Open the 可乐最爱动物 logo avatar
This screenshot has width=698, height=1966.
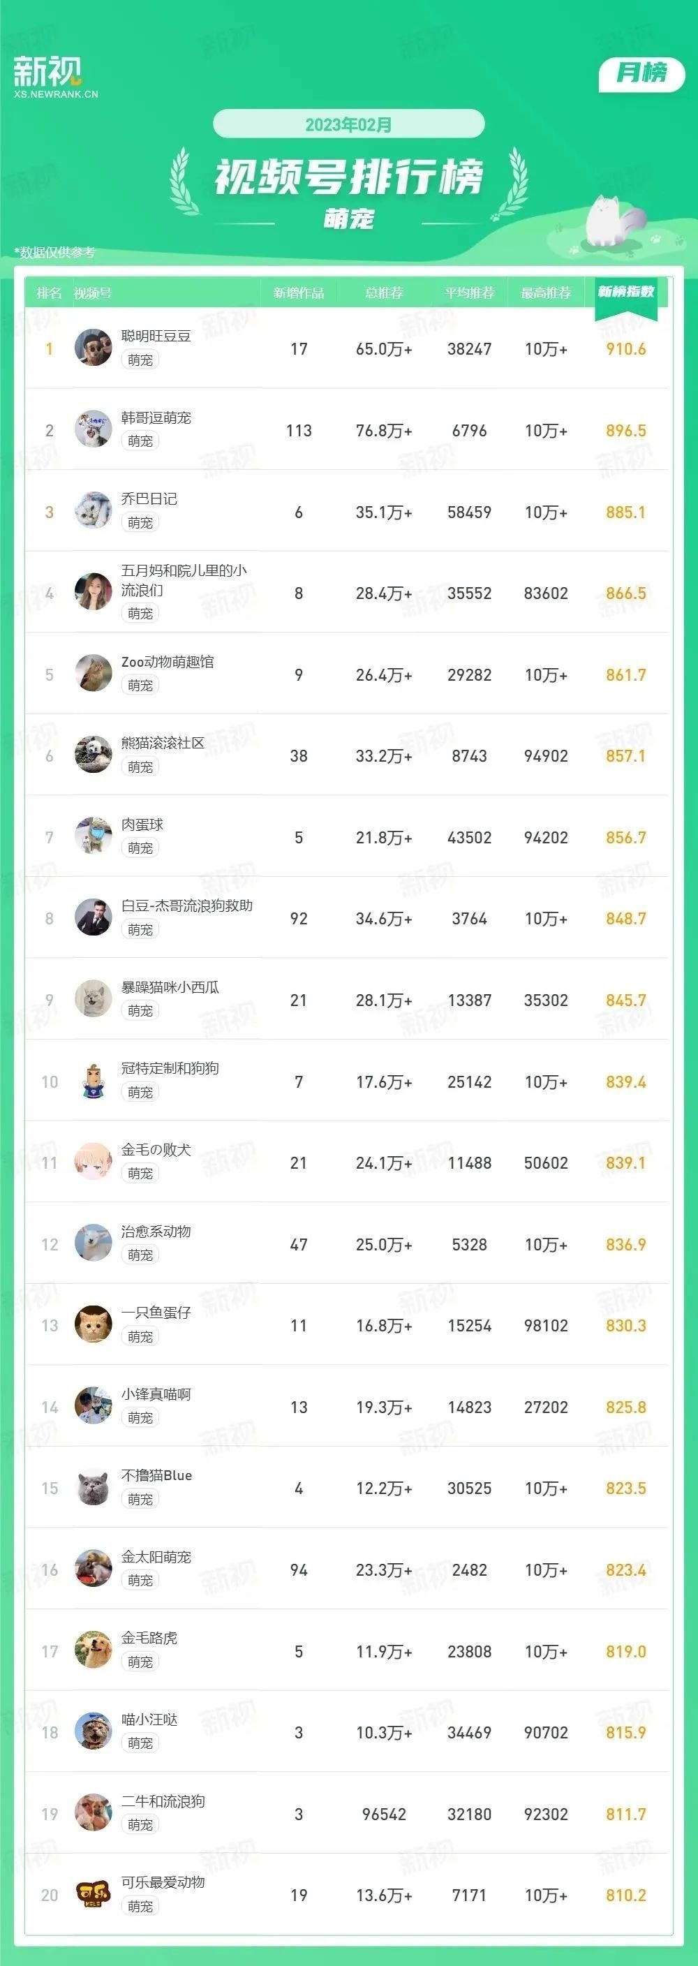point(93,1895)
